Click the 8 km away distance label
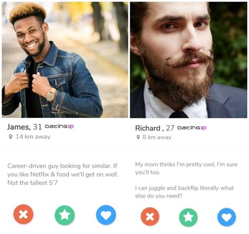Image resolution: width=249 pixels, height=234 pixels. tap(157, 137)
